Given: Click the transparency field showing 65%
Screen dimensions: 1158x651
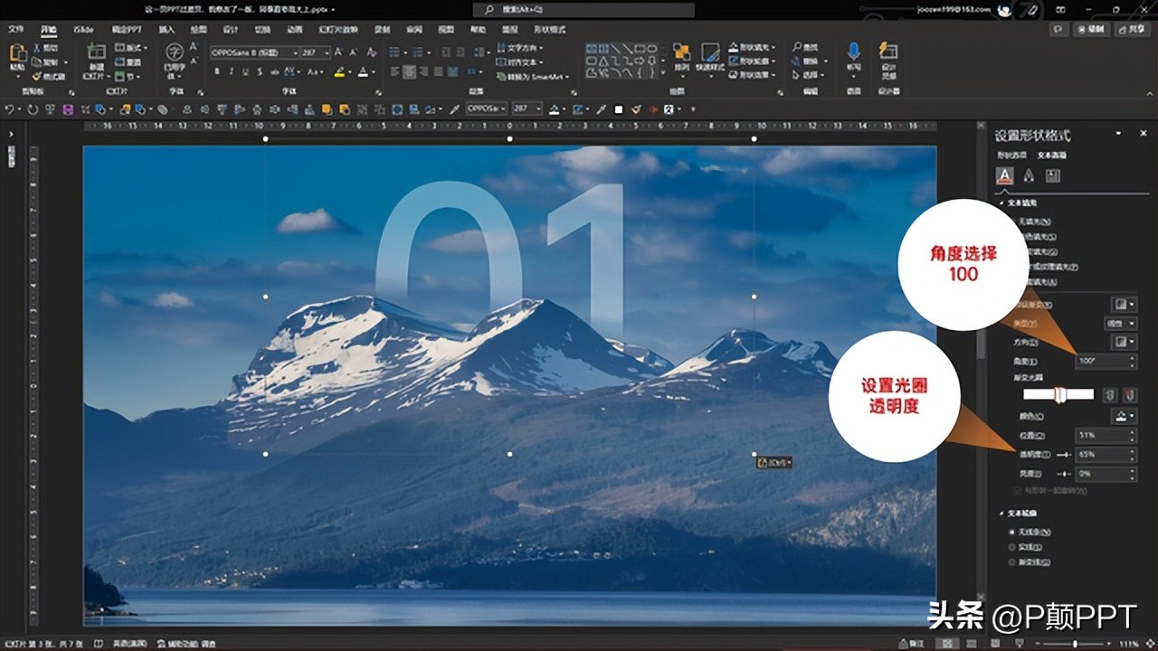Looking at the screenshot, I should [x=1105, y=454].
